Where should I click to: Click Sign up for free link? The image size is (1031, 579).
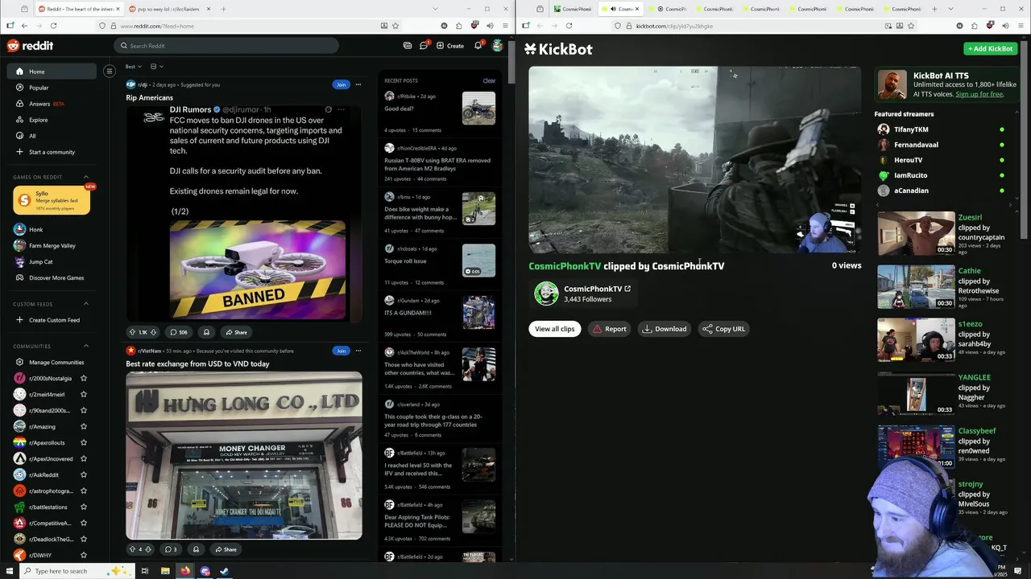979,94
